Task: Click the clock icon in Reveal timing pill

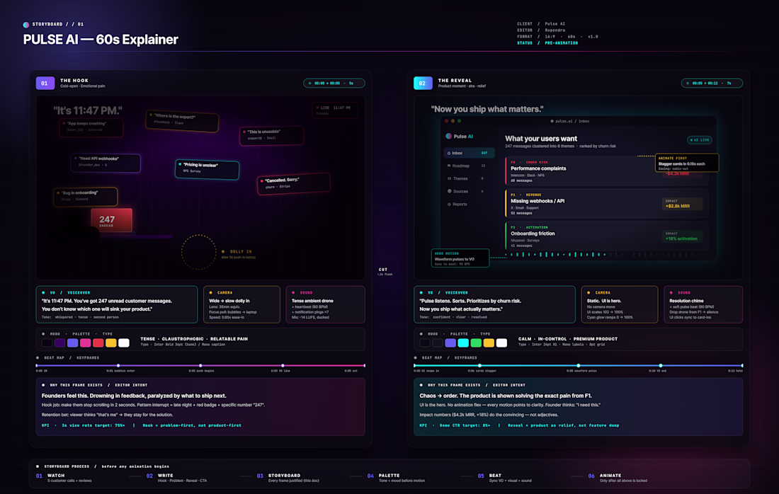Action: click(688, 84)
